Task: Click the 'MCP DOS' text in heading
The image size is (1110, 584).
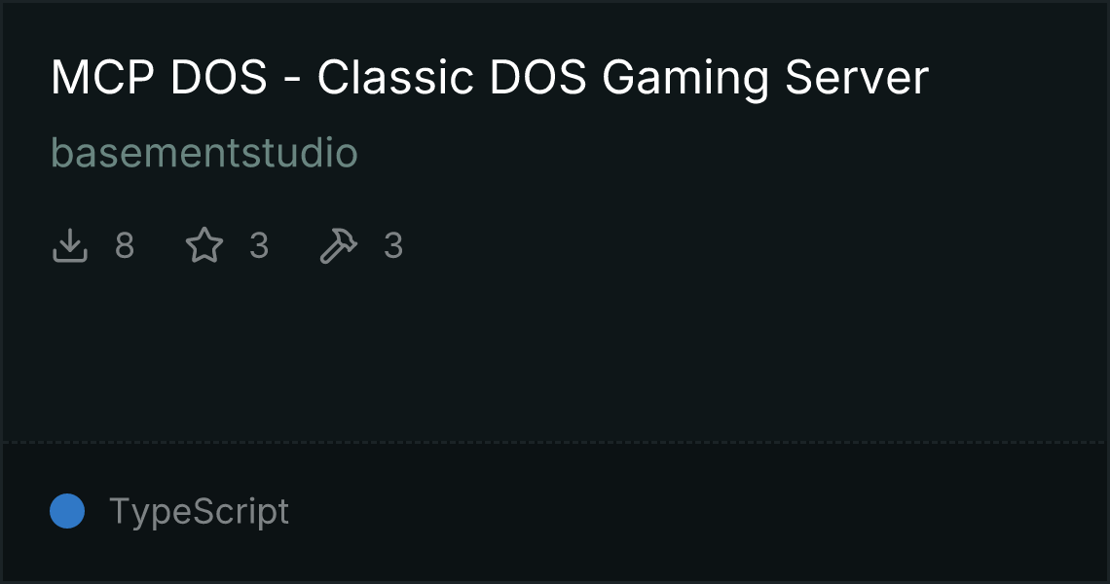Action: coord(160,77)
